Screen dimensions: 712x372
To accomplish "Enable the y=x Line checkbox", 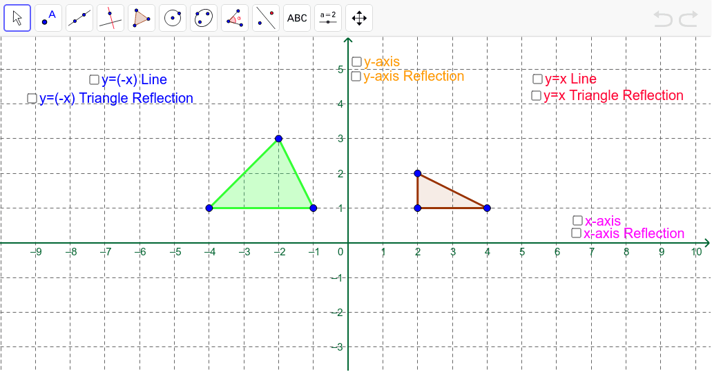I will [x=538, y=79].
